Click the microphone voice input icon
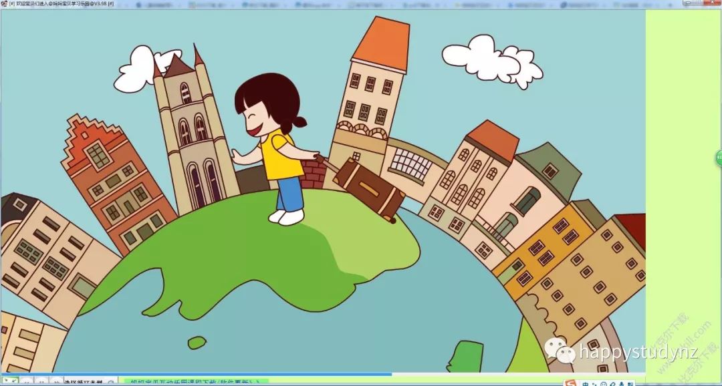The height and width of the screenshot is (386, 722). tap(622, 384)
